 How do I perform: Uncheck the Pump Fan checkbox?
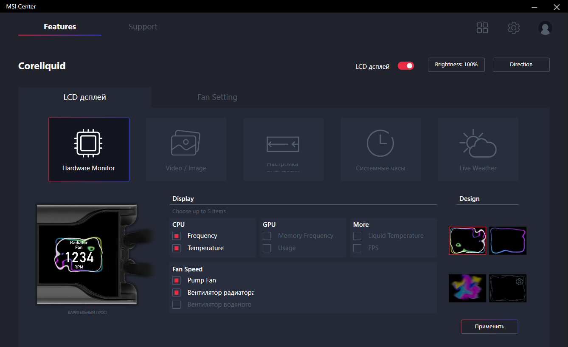(177, 280)
